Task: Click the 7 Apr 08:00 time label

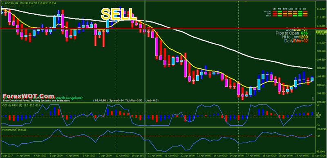Action: tap(106, 156)
